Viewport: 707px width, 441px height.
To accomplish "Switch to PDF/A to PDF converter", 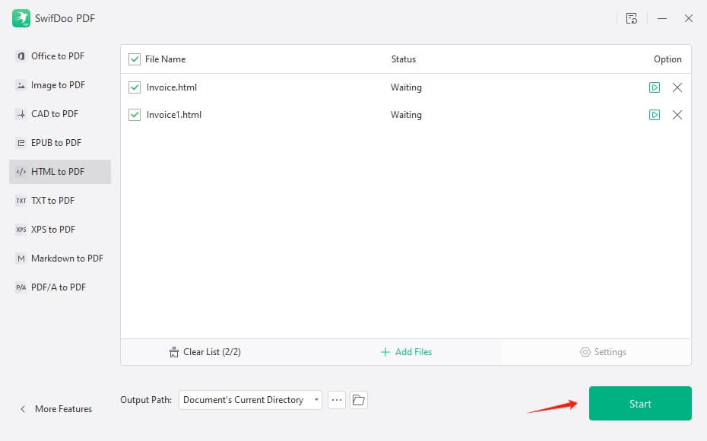I will click(x=60, y=287).
